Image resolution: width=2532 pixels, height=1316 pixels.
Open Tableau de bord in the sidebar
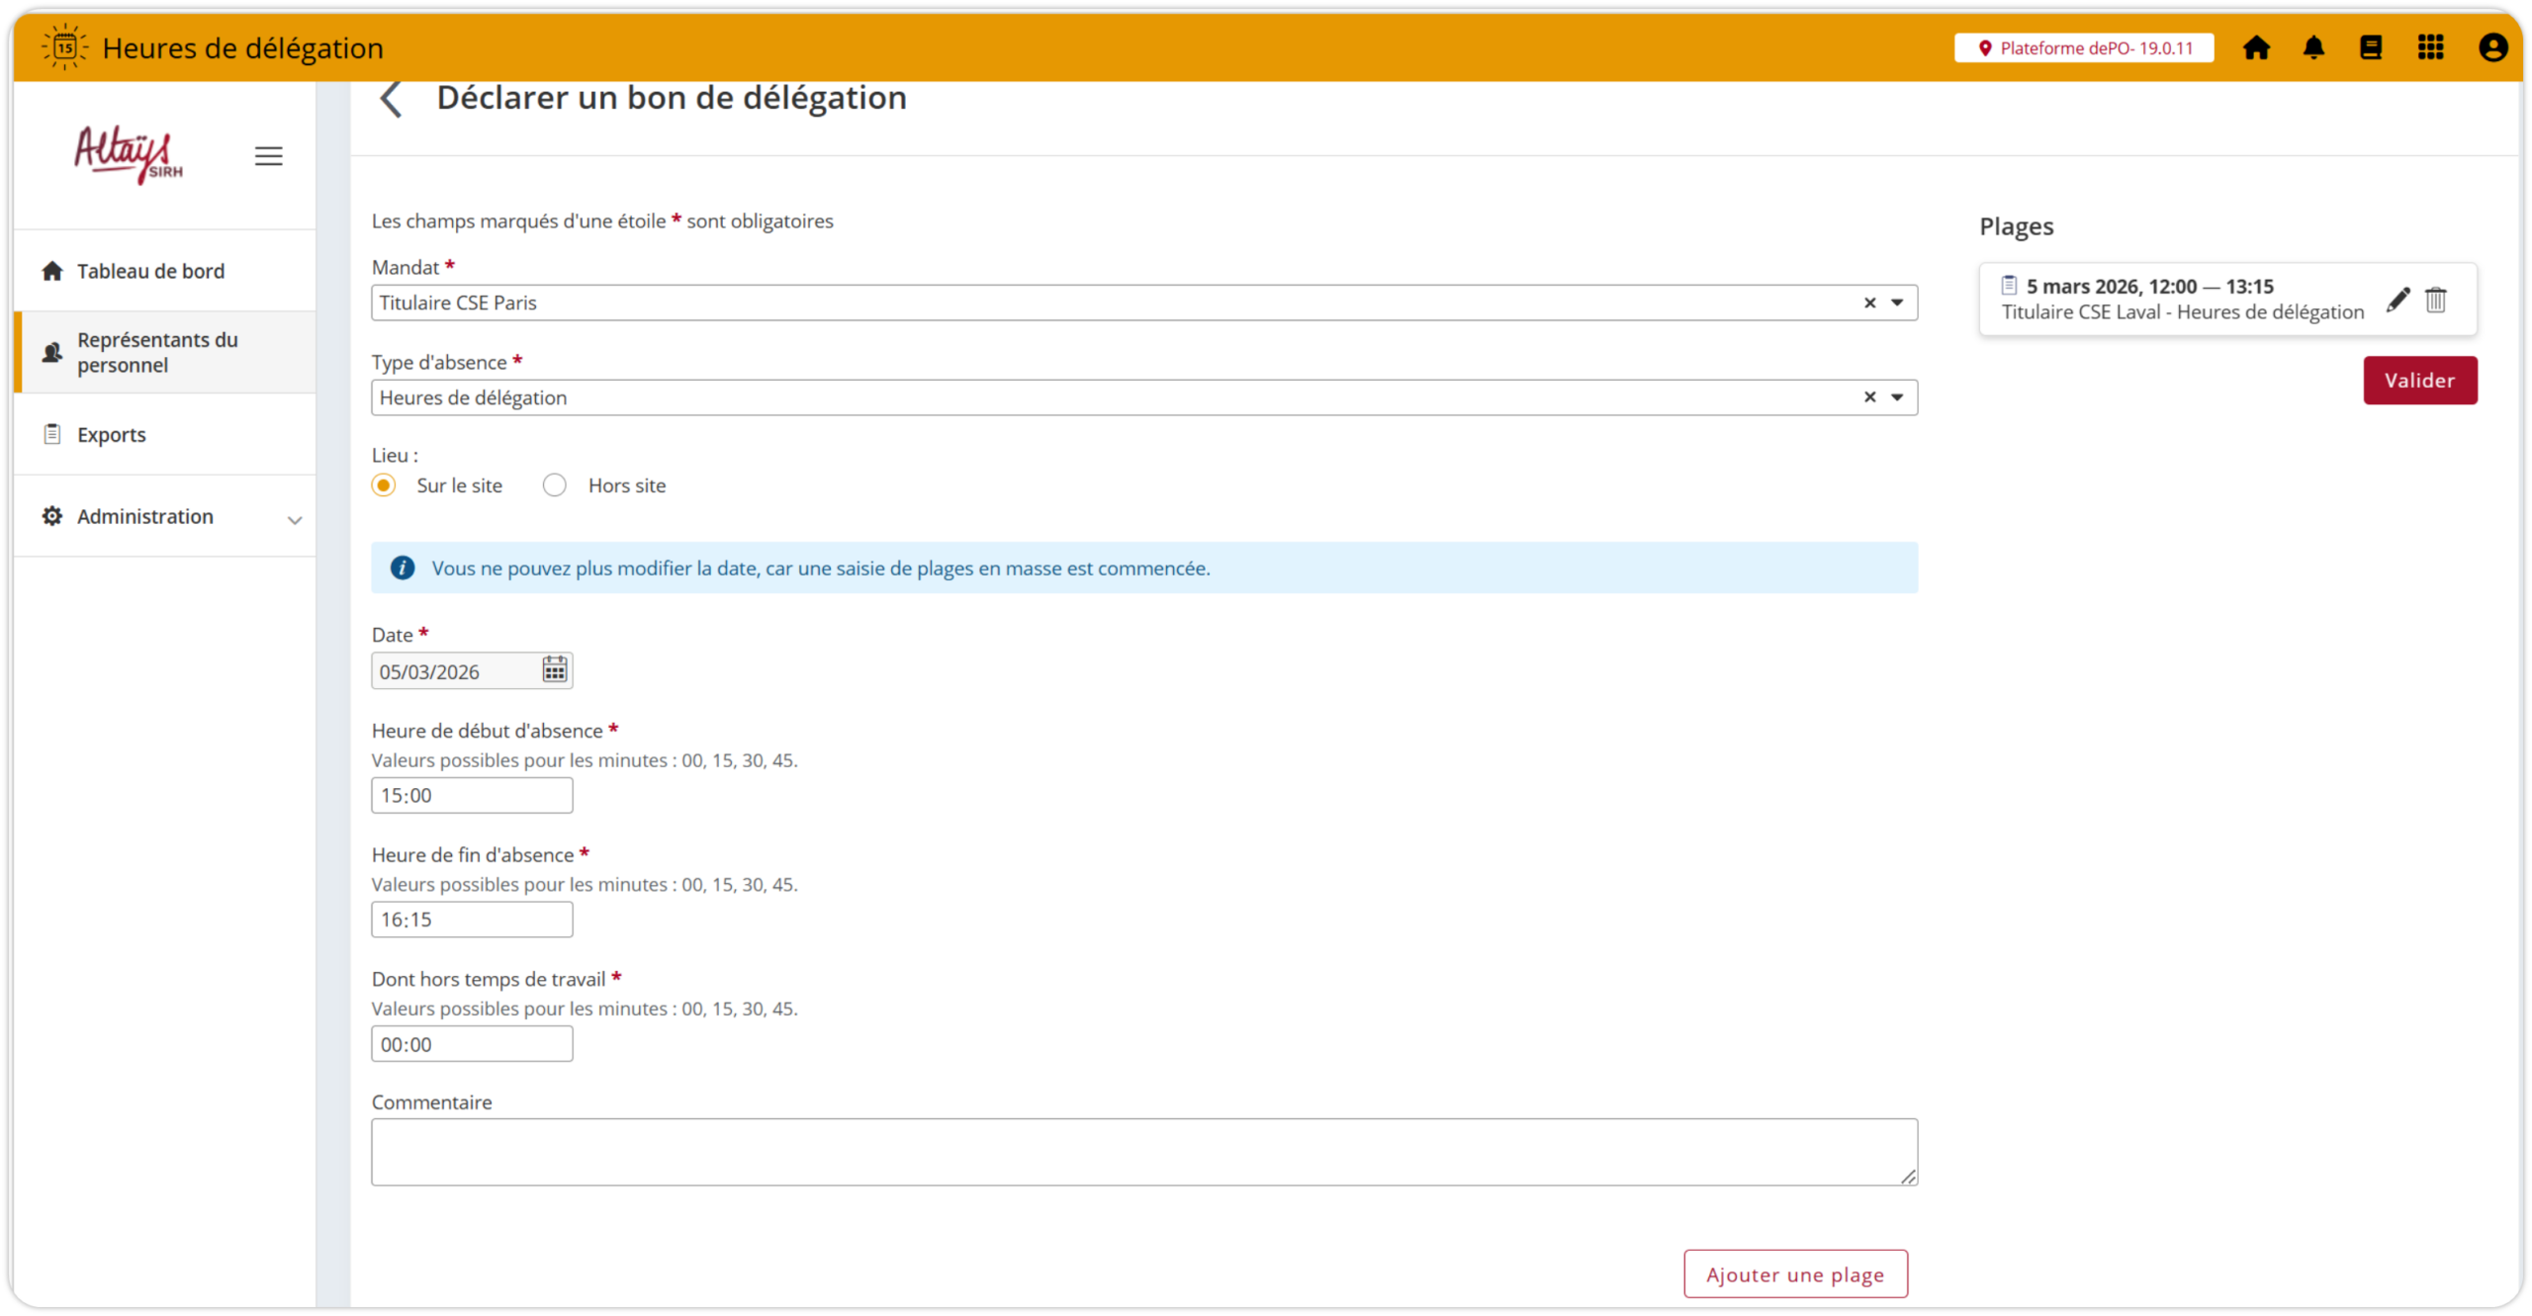coord(150,271)
